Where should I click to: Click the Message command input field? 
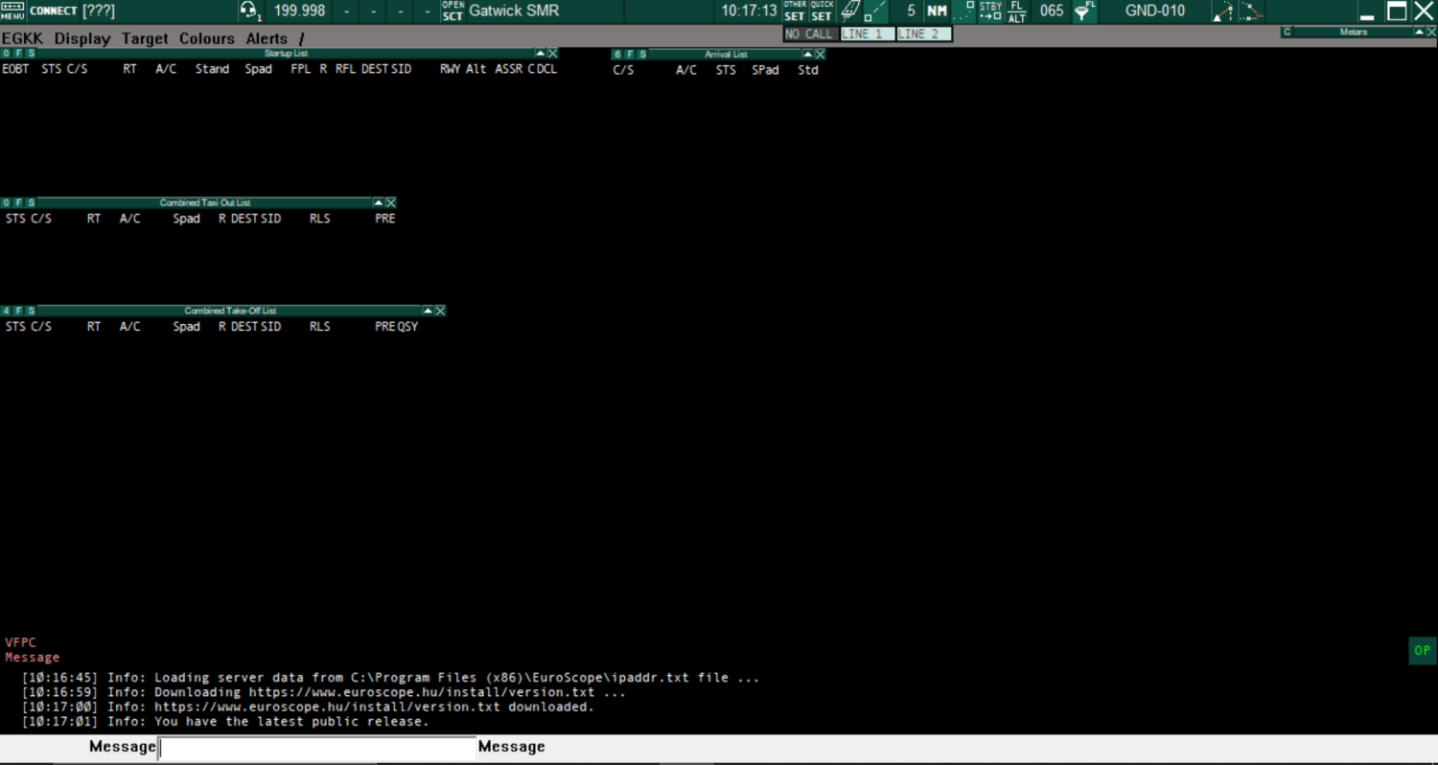(x=317, y=747)
